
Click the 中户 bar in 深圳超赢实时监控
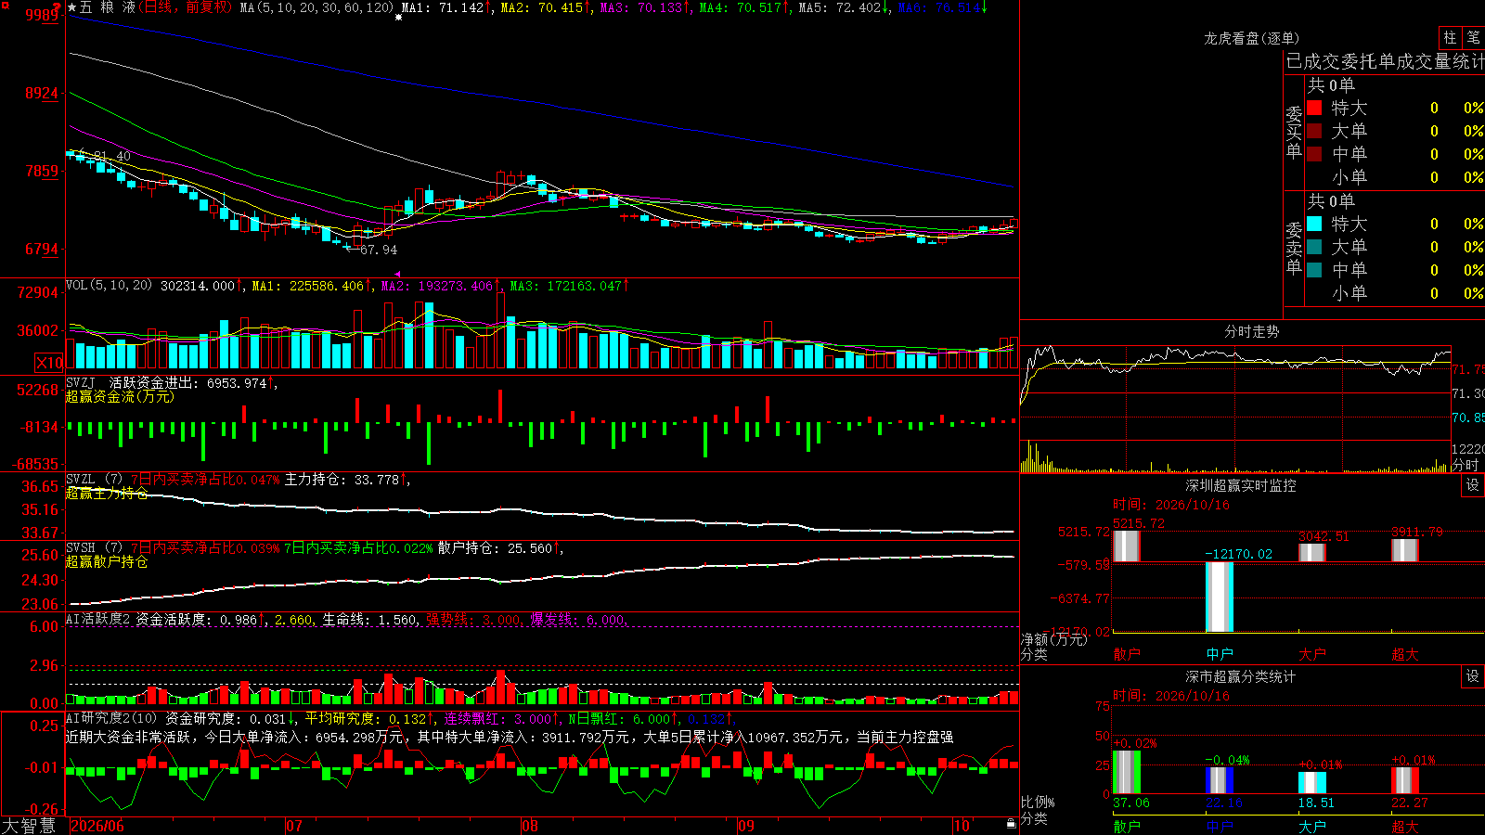[x=1220, y=597]
